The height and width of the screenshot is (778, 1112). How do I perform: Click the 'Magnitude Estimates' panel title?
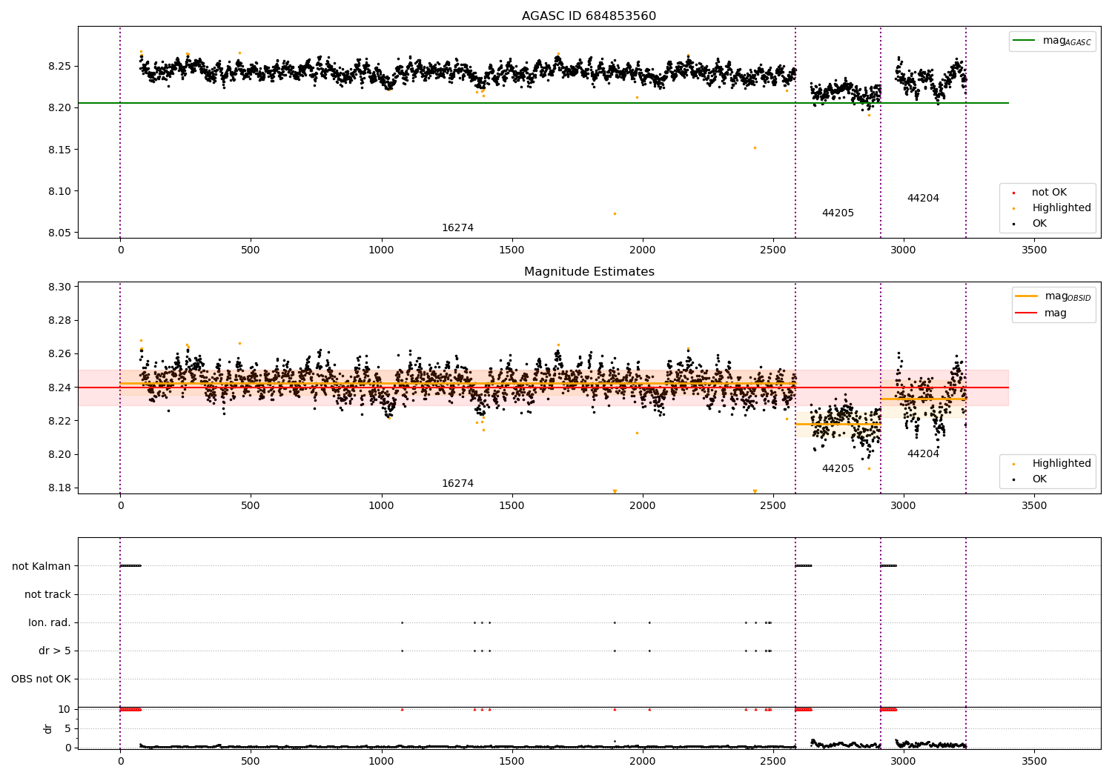589,272
